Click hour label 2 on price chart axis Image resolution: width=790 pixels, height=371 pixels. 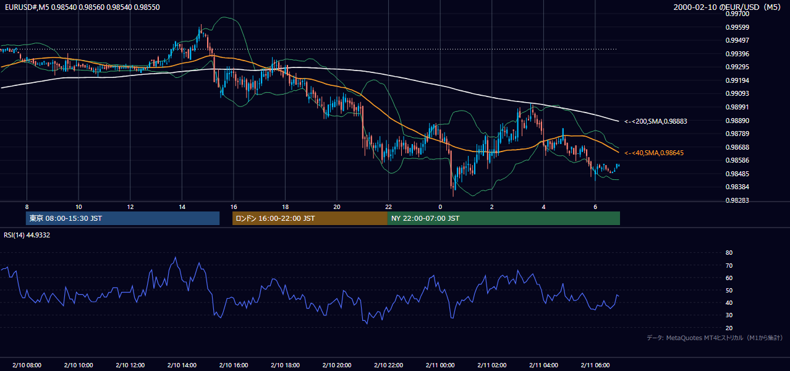point(491,207)
